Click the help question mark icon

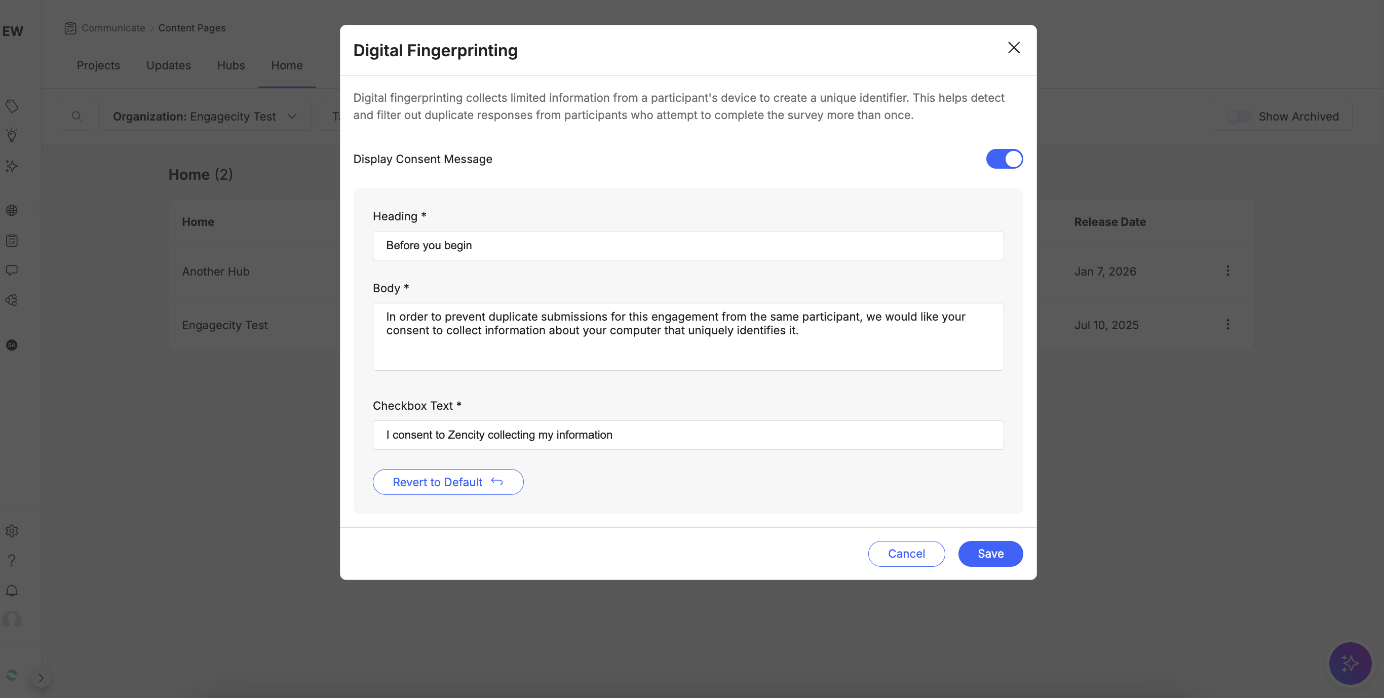[x=12, y=560]
